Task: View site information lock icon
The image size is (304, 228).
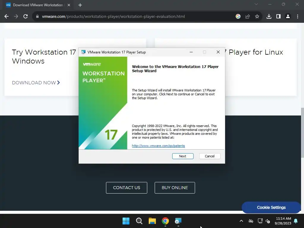Action: click(37, 17)
